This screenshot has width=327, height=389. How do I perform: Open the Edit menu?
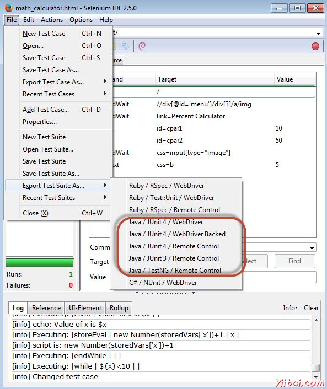(x=29, y=20)
